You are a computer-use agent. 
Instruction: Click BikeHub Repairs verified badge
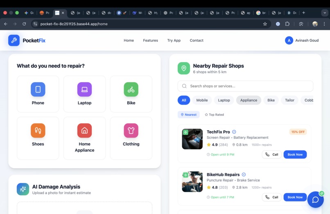244,174
